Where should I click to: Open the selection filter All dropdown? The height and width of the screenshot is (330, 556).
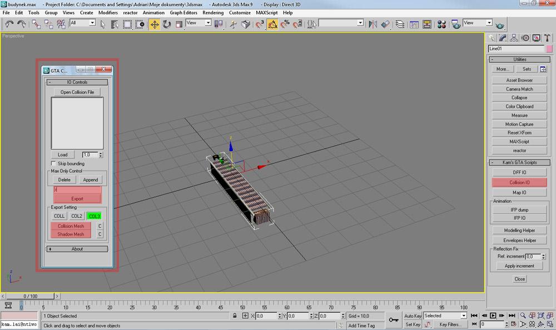click(x=82, y=23)
